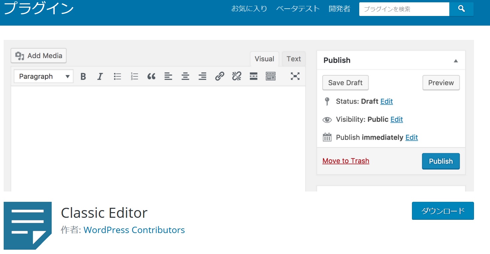Open the Paragraph style dropdown
490x254 pixels.
coord(43,76)
